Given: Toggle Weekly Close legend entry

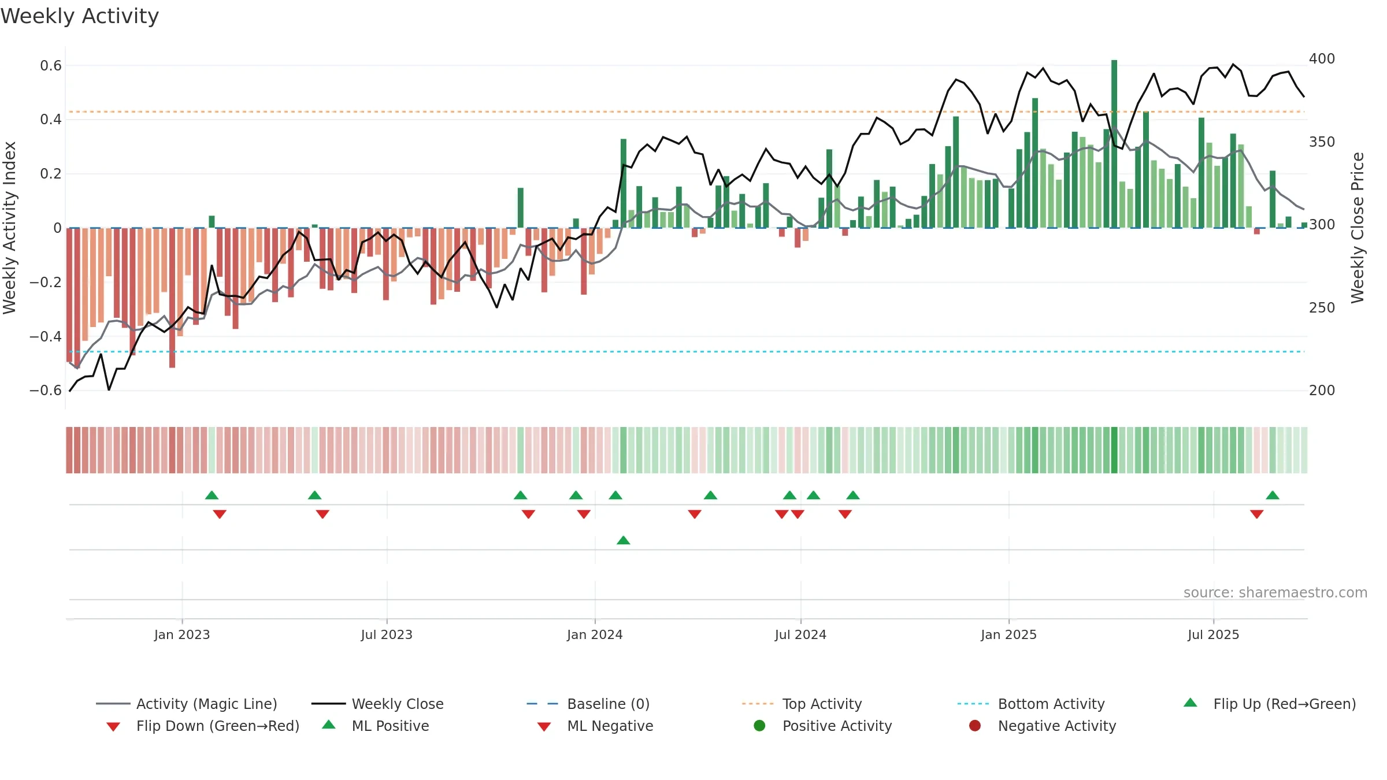Looking at the screenshot, I should click(x=377, y=704).
